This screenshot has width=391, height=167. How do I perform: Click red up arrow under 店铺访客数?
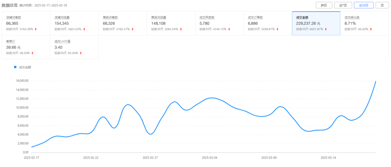(36, 29)
